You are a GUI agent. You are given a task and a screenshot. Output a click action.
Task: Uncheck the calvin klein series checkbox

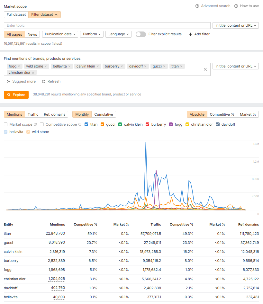click(x=120, y=124)
